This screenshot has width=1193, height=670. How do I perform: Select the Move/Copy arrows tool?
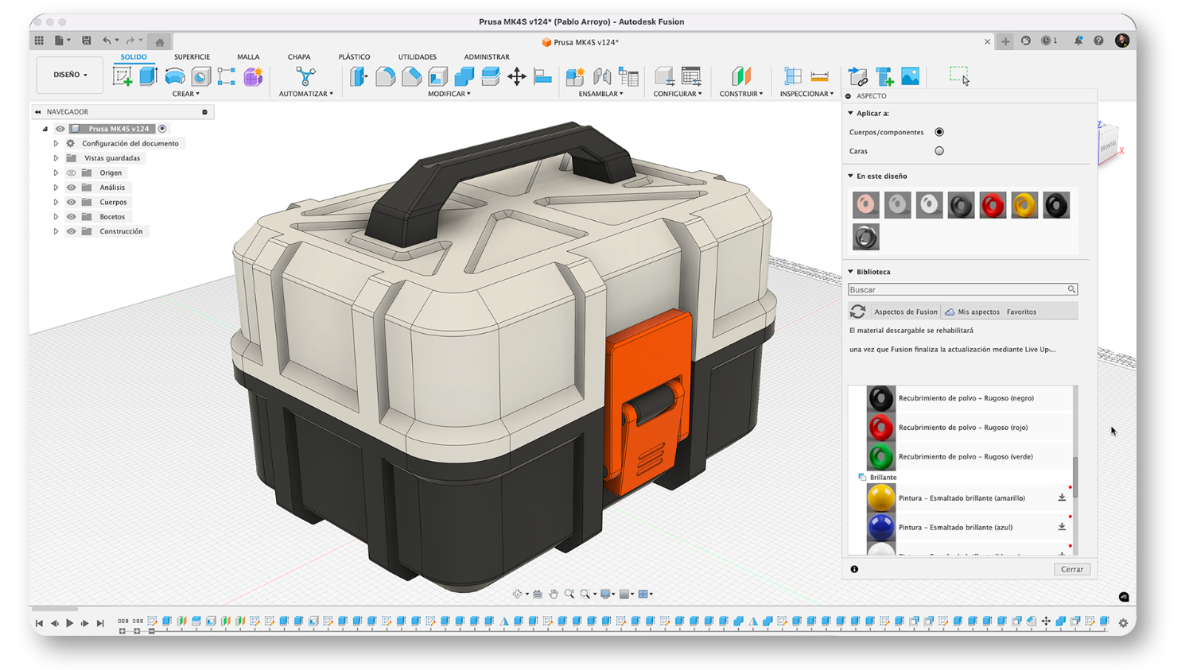pos(516,76)
